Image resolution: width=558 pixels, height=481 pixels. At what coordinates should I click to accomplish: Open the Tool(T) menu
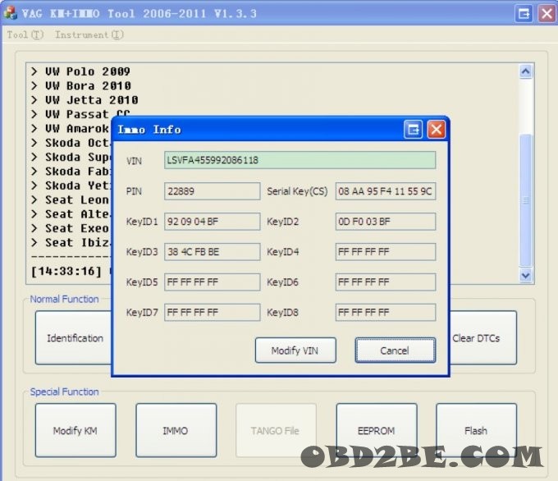[25, 34]
